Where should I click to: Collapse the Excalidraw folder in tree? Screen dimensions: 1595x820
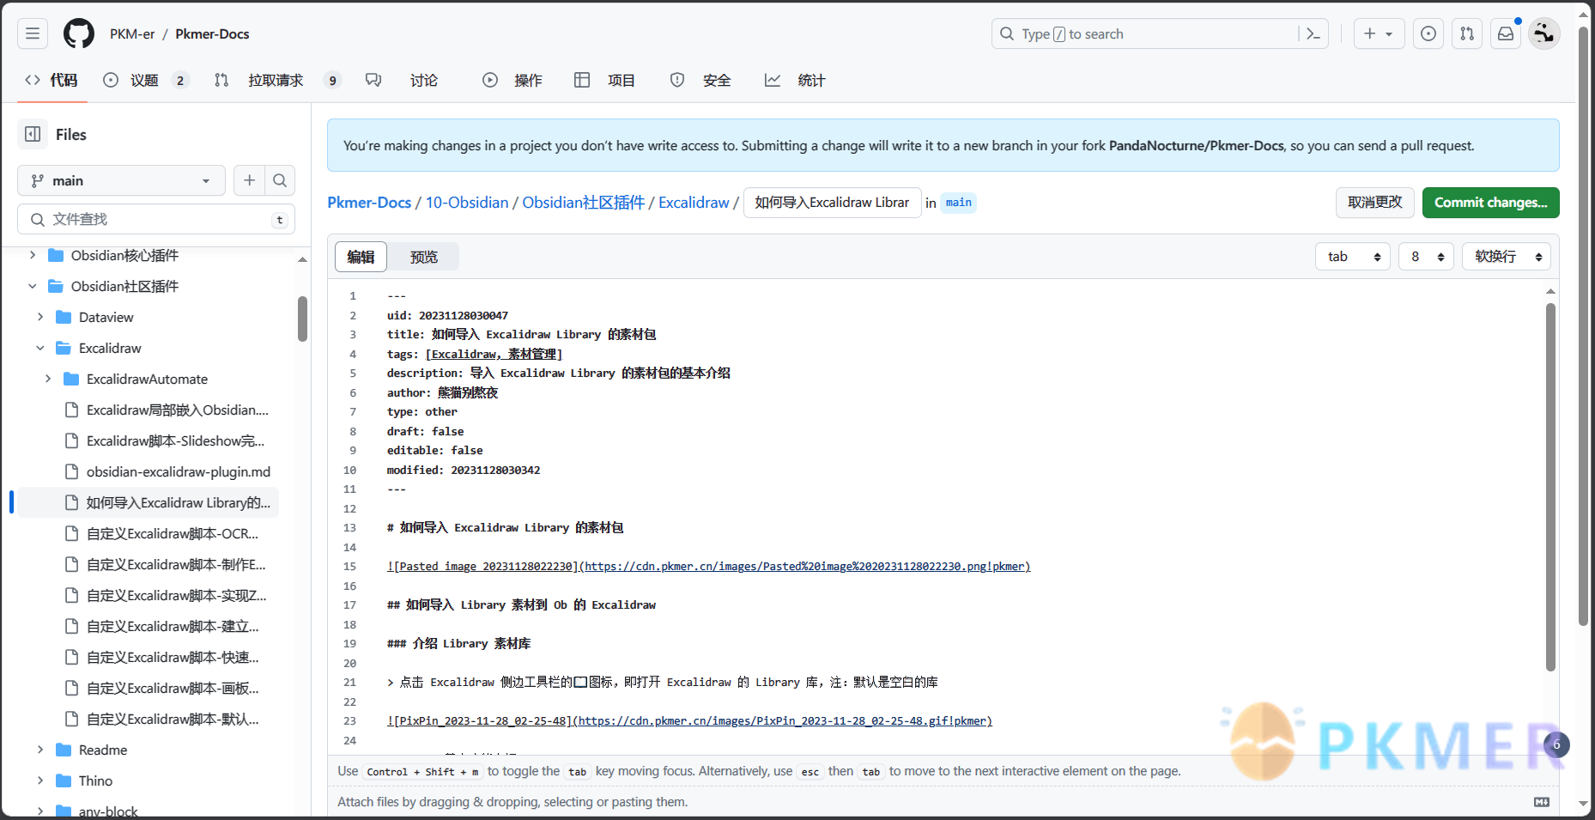coord(40,348)
